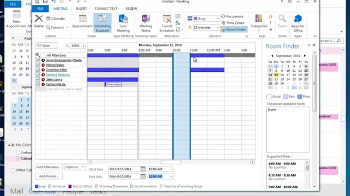
Task: Check Farhan calendar in background window
Action: pyautogui.click(x=18, y=152)
